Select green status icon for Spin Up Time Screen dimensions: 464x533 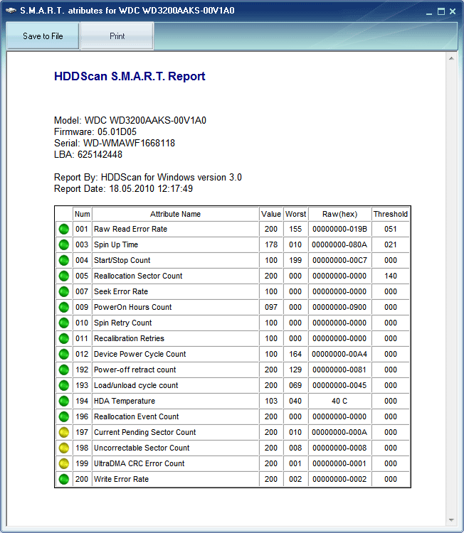(63, 244)
